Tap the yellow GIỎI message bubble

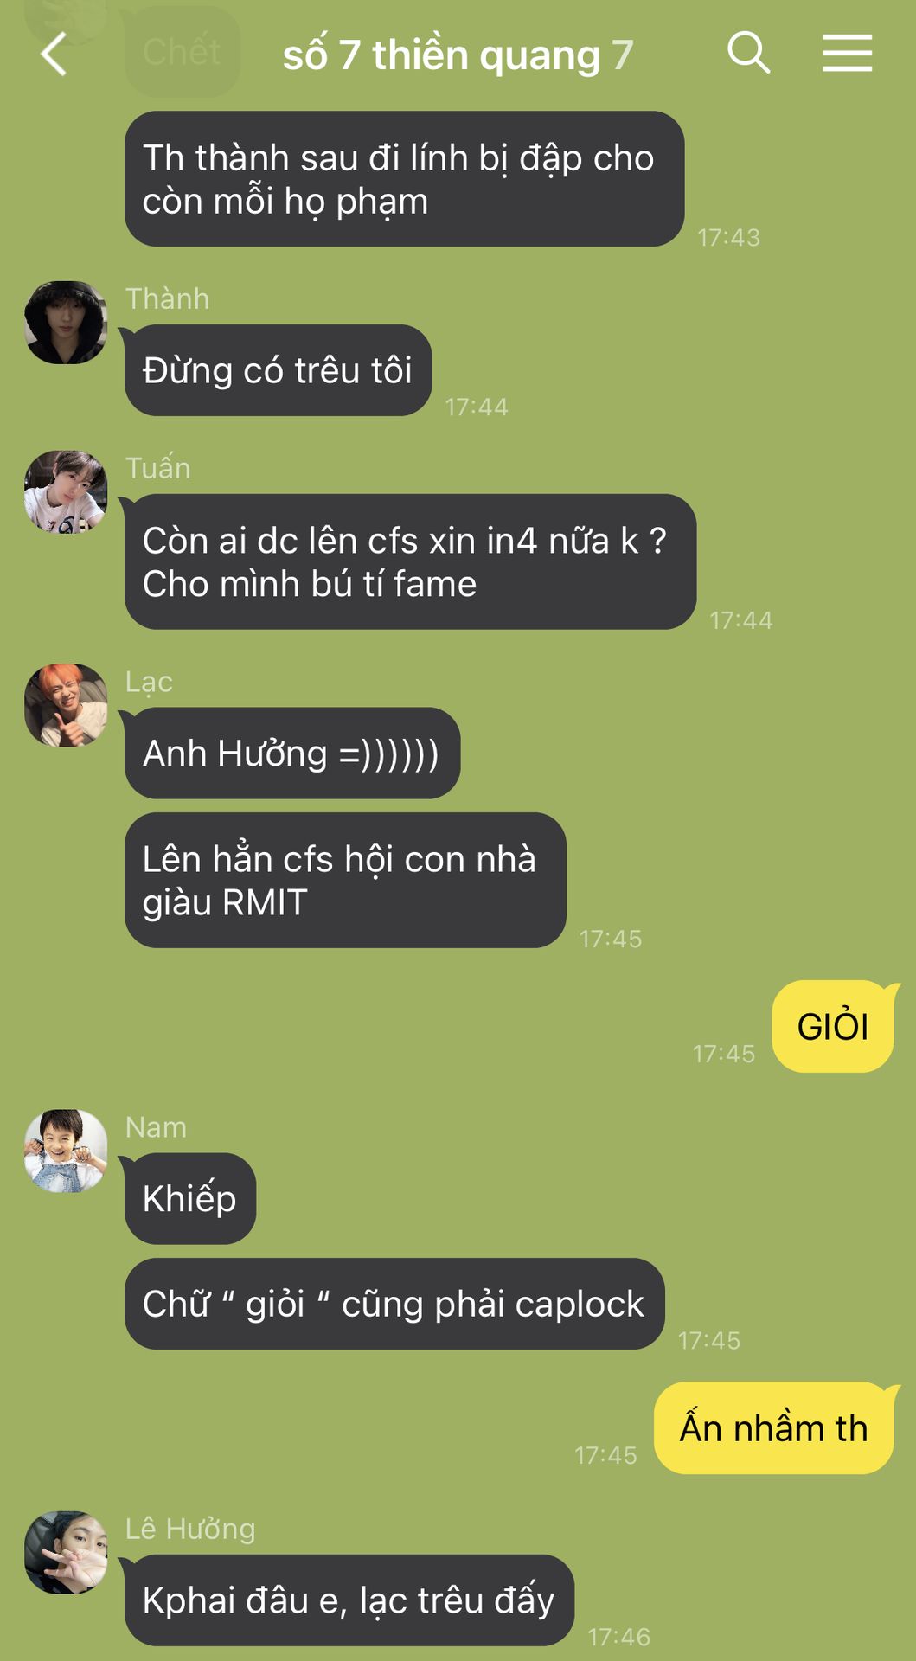click(x=833, y=1026)
